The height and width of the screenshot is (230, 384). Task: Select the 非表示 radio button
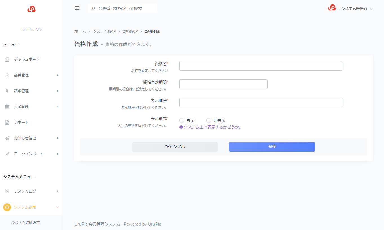tap(209, 120)
